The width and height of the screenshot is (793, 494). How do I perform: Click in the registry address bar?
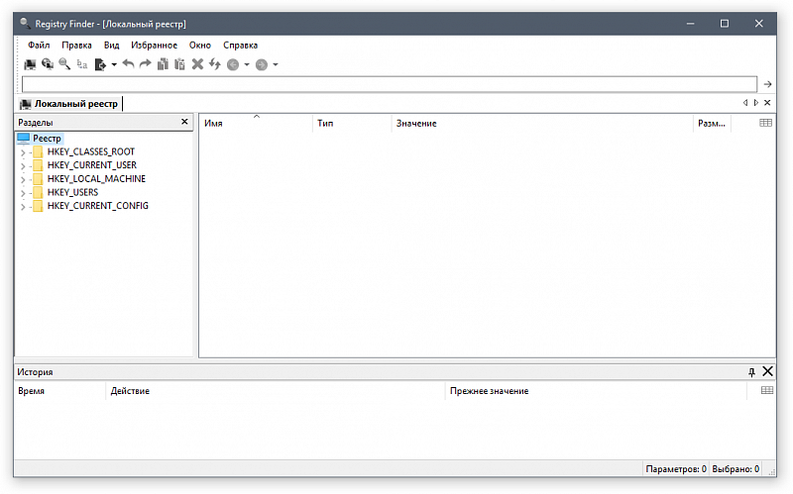(390, 84)
